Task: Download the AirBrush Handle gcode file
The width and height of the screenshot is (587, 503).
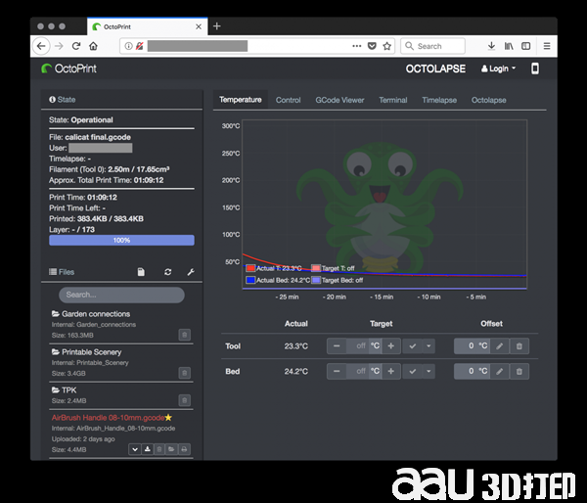Action: [x=147, y=449]
